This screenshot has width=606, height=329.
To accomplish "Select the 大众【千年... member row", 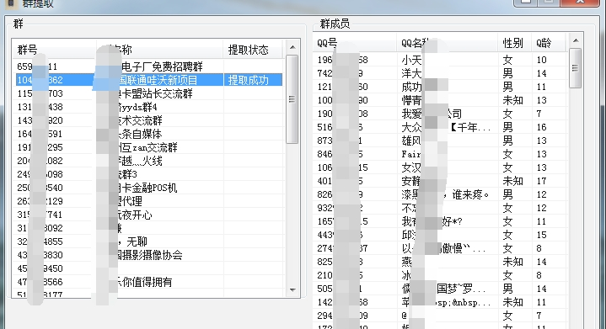I will [441, 127].
